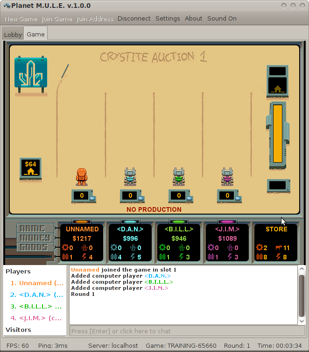Click the Round 1 chat log line
Image resolution: width=309 pixels, height=352 pixels.
click(x=83, y=294)
